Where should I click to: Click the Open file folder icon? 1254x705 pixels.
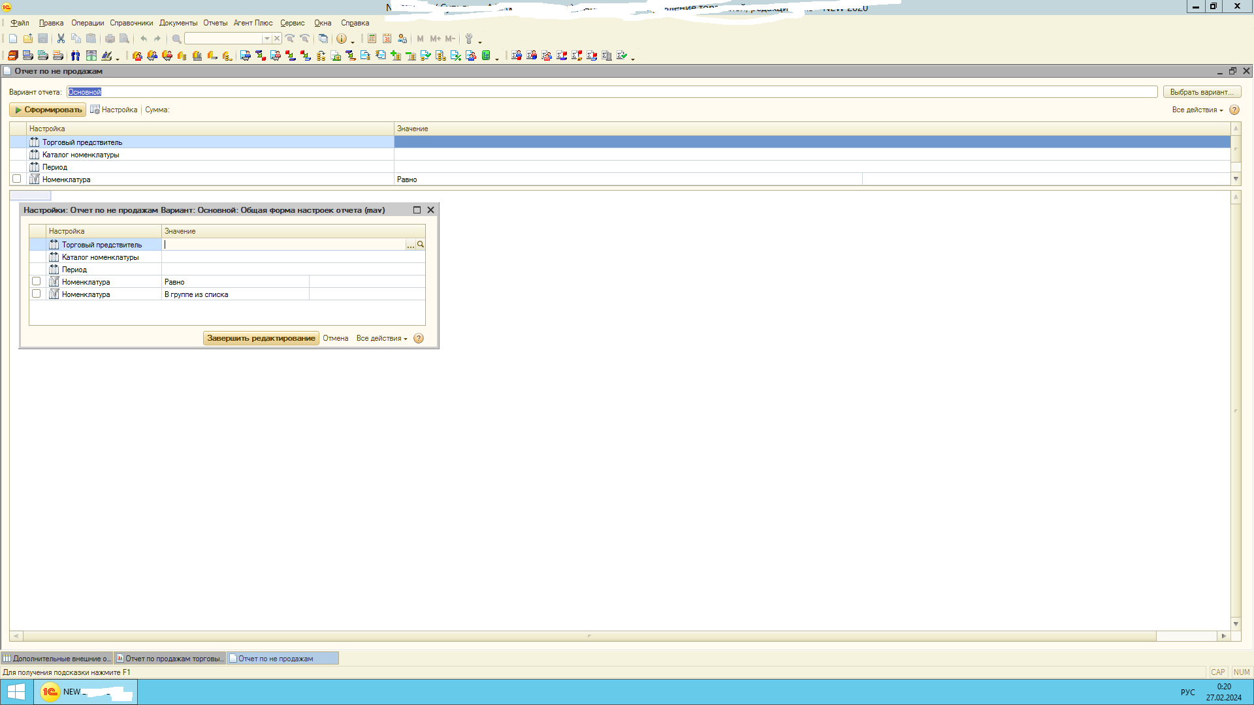point(28,39)
